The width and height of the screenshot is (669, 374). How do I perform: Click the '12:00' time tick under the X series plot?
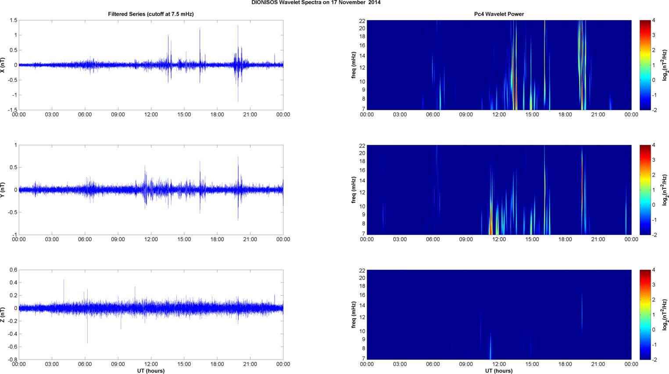tap(151, 115)
